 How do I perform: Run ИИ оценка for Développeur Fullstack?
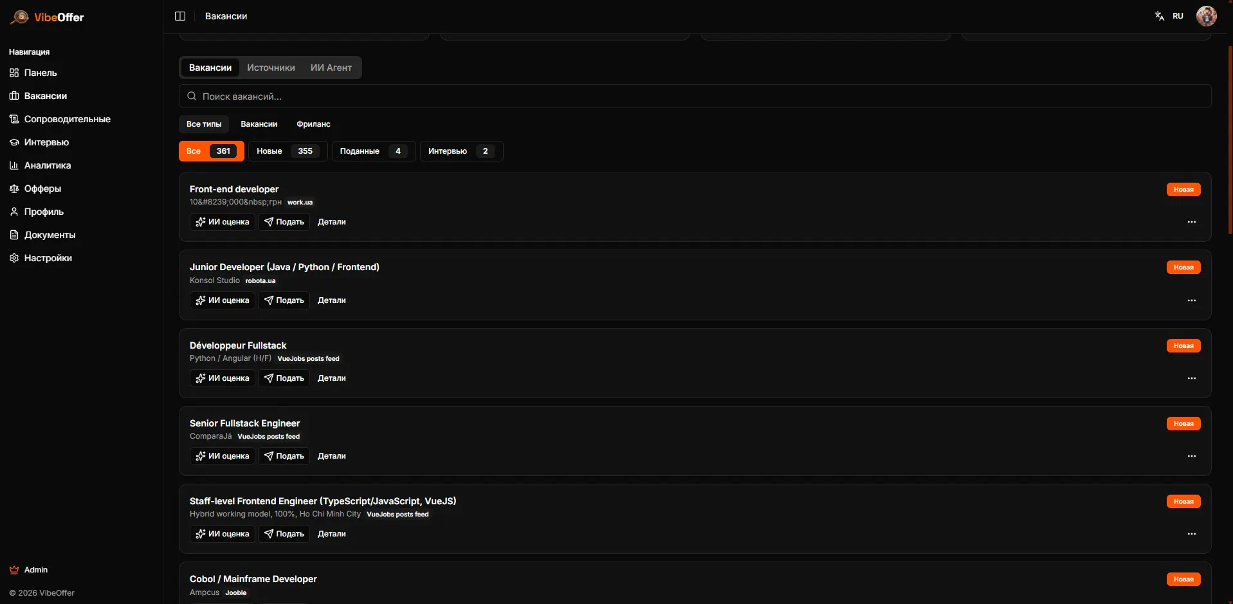tap(223, 378)
